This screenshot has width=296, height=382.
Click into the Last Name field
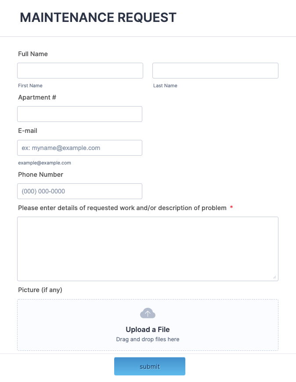[x=215, y=71]
